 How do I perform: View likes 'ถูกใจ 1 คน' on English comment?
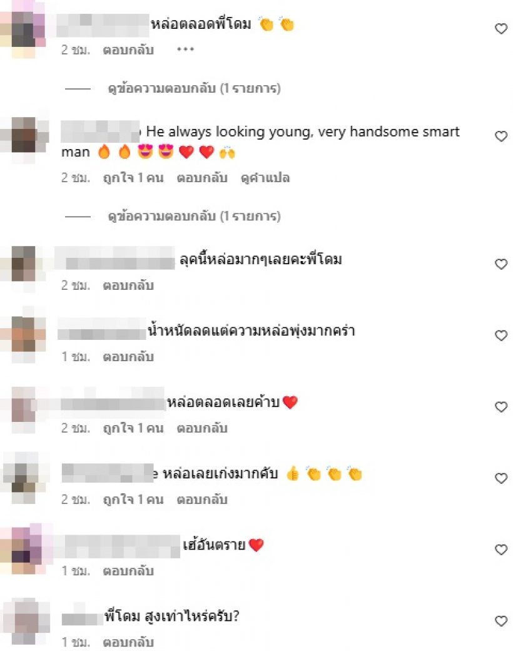pos(133,178)
